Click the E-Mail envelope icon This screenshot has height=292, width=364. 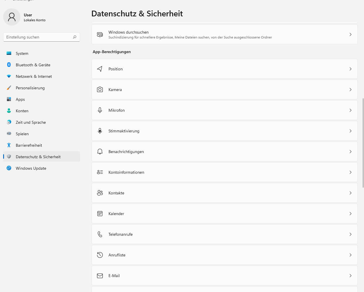click(100, 276)
